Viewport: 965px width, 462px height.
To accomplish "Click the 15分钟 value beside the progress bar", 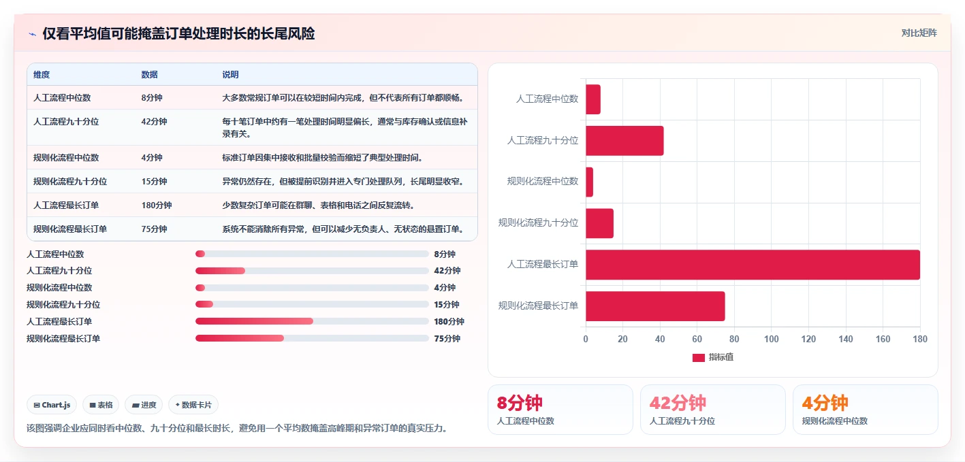I will [x=447, y=305].
